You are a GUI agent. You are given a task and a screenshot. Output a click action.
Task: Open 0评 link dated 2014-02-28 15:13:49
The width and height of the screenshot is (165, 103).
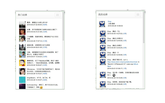pyautogui.click(x=125, y=78)
